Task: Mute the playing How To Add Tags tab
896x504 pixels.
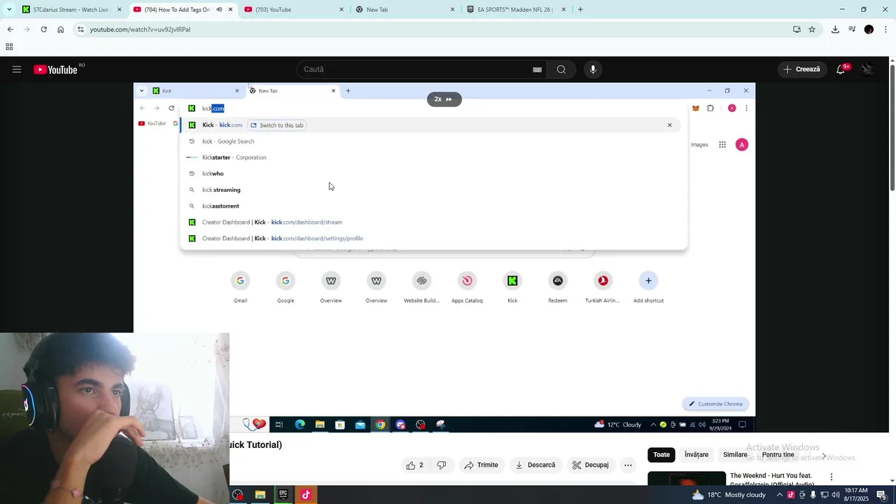Action: pos(219,10)
